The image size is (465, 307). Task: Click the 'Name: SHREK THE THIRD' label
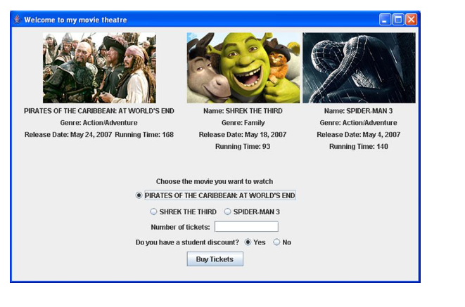[x=243, y=111]
